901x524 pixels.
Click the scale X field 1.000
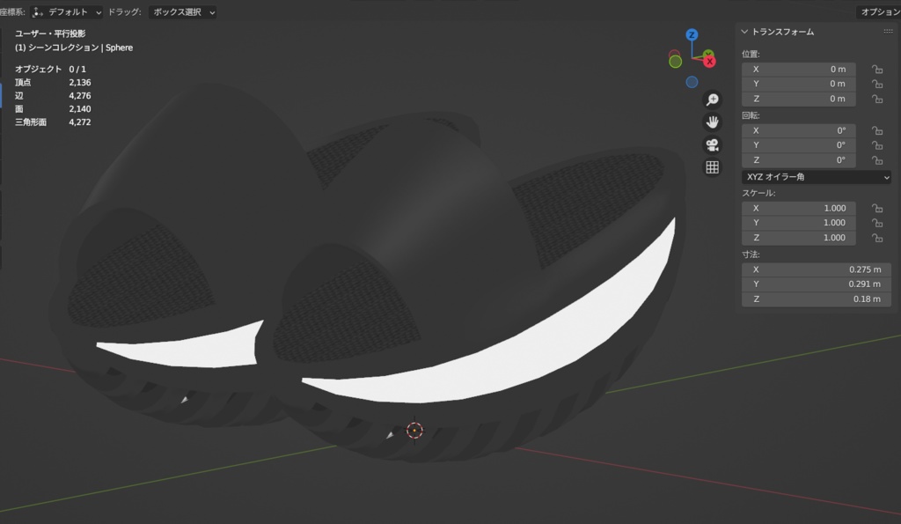[x=799, y=208]
